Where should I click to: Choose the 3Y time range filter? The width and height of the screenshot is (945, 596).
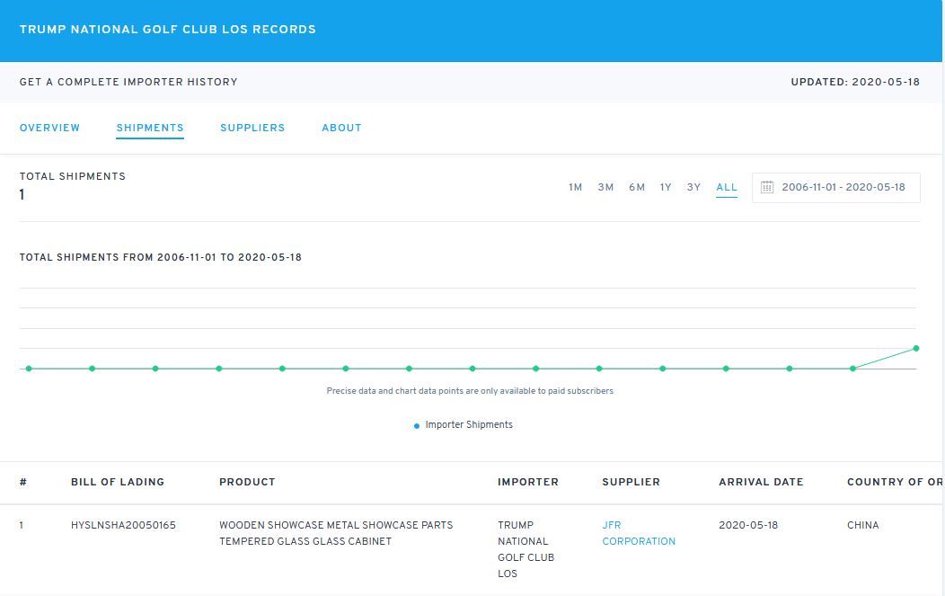pos(693,187)
